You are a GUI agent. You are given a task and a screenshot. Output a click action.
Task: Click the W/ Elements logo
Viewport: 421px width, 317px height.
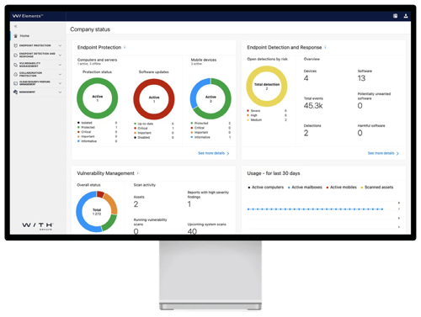coord(28,16)
